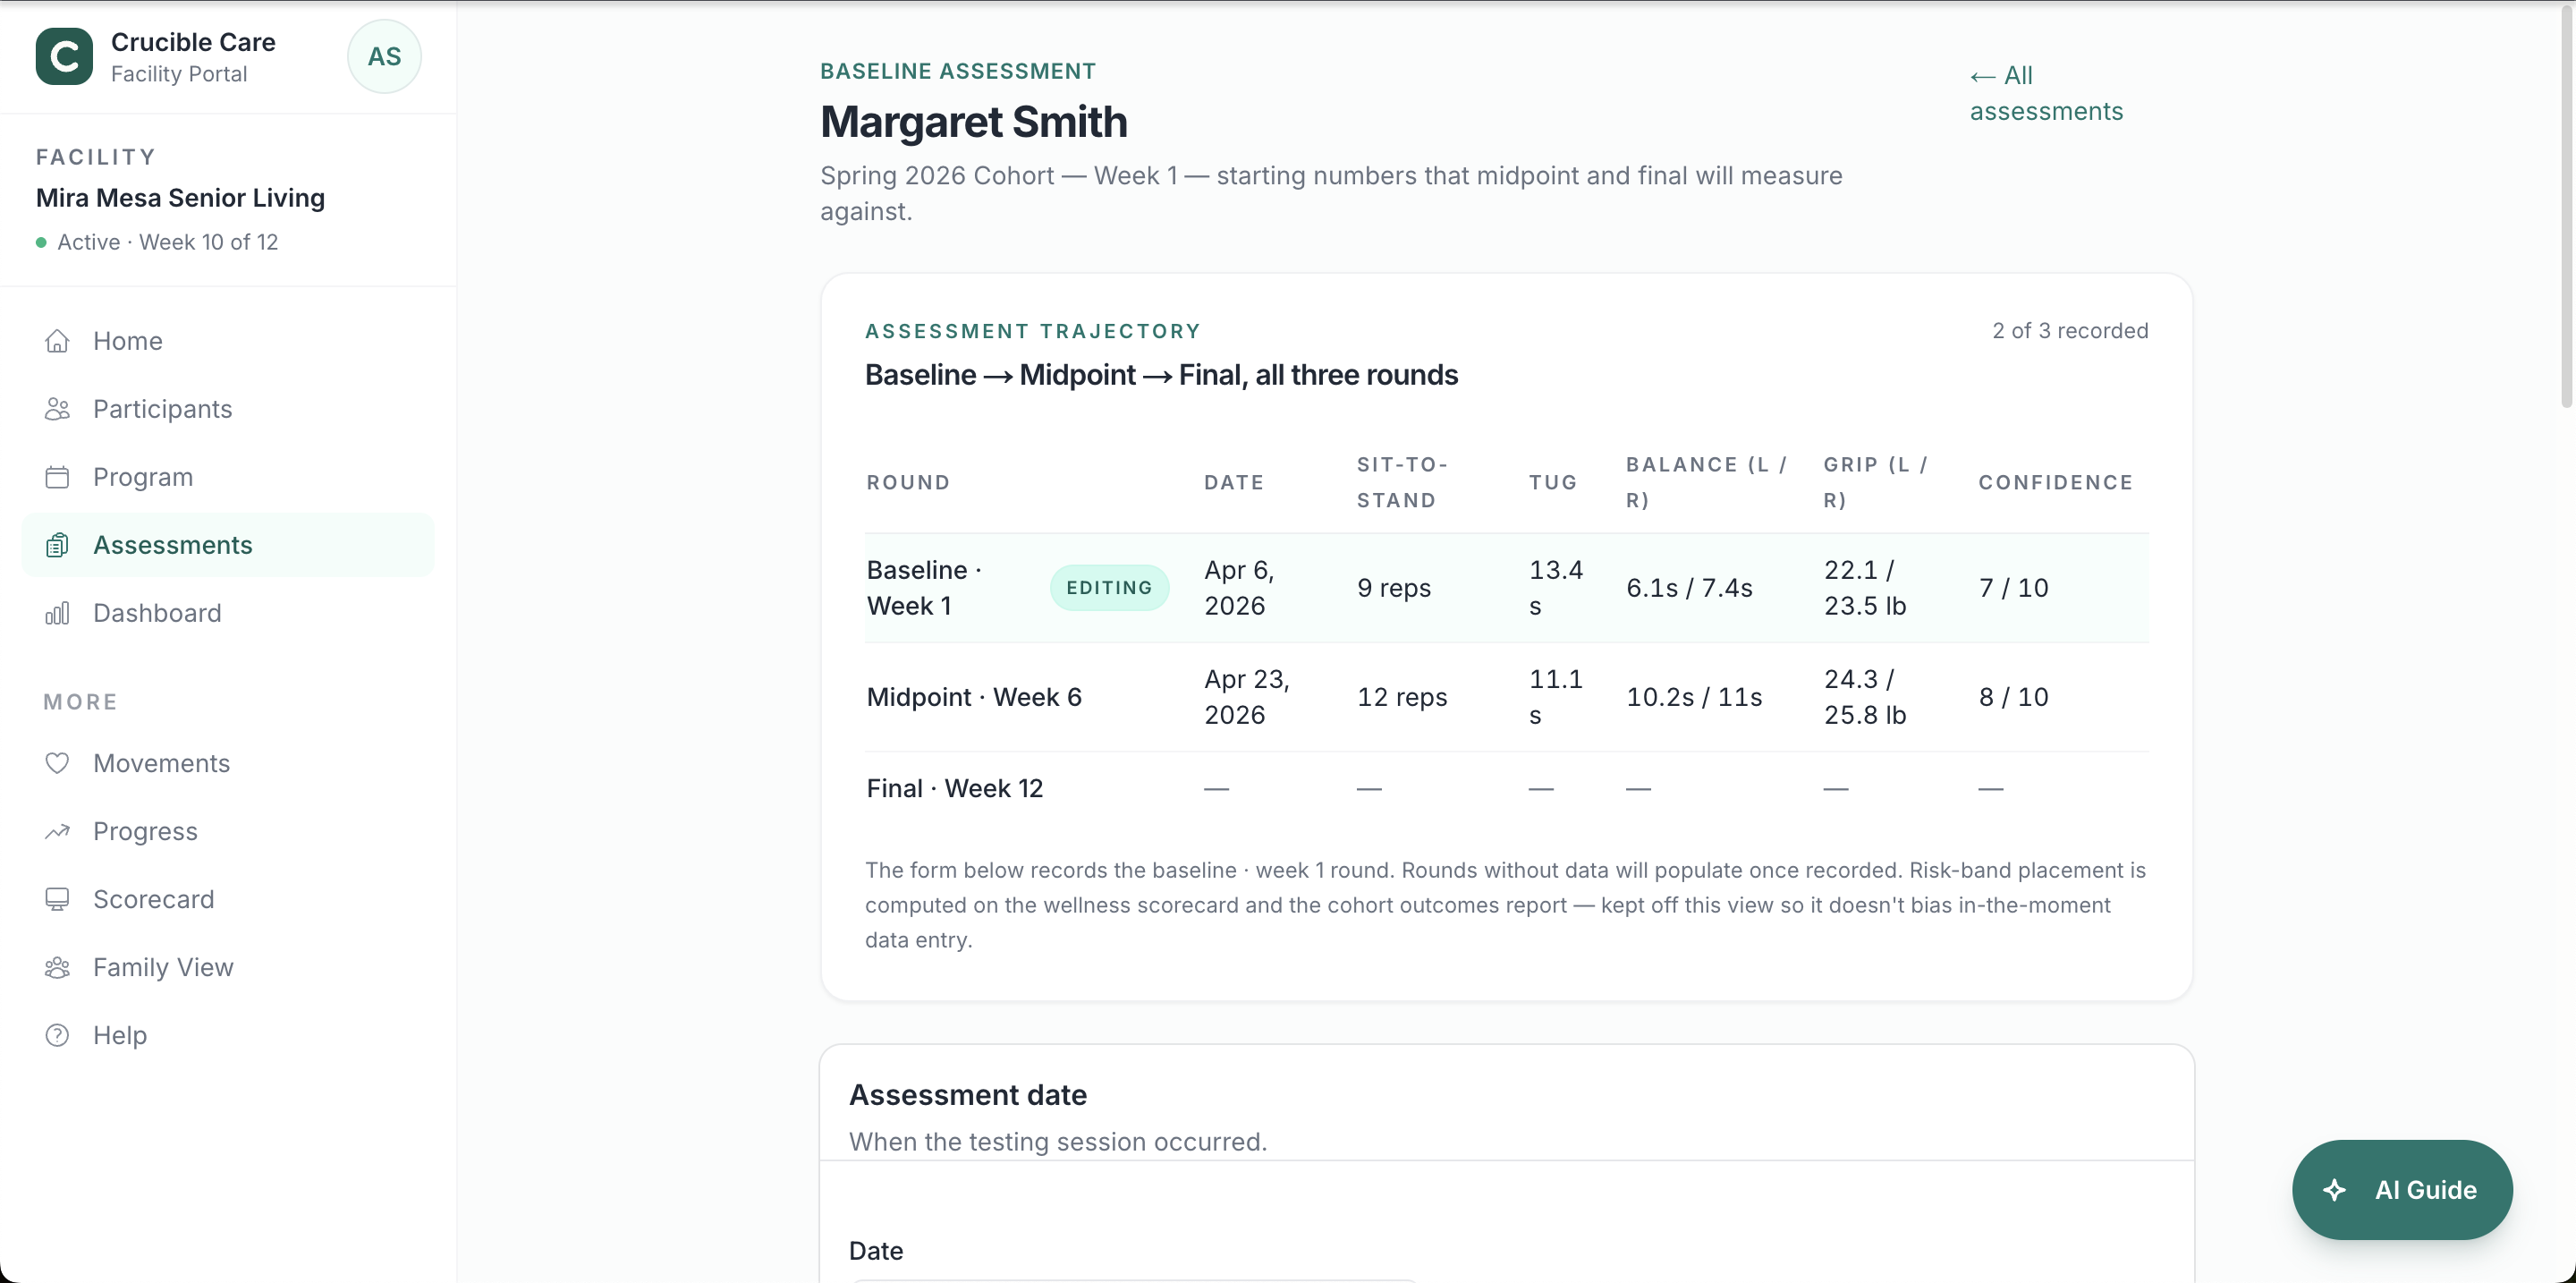Navigate to Progress page
The image size is (2576, 1283).
point(228,831)
